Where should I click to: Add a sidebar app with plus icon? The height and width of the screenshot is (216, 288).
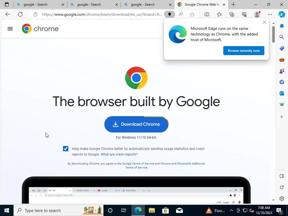pyautogui.click(x=282, y=117)
